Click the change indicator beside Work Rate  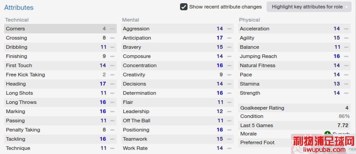(229, 148)
